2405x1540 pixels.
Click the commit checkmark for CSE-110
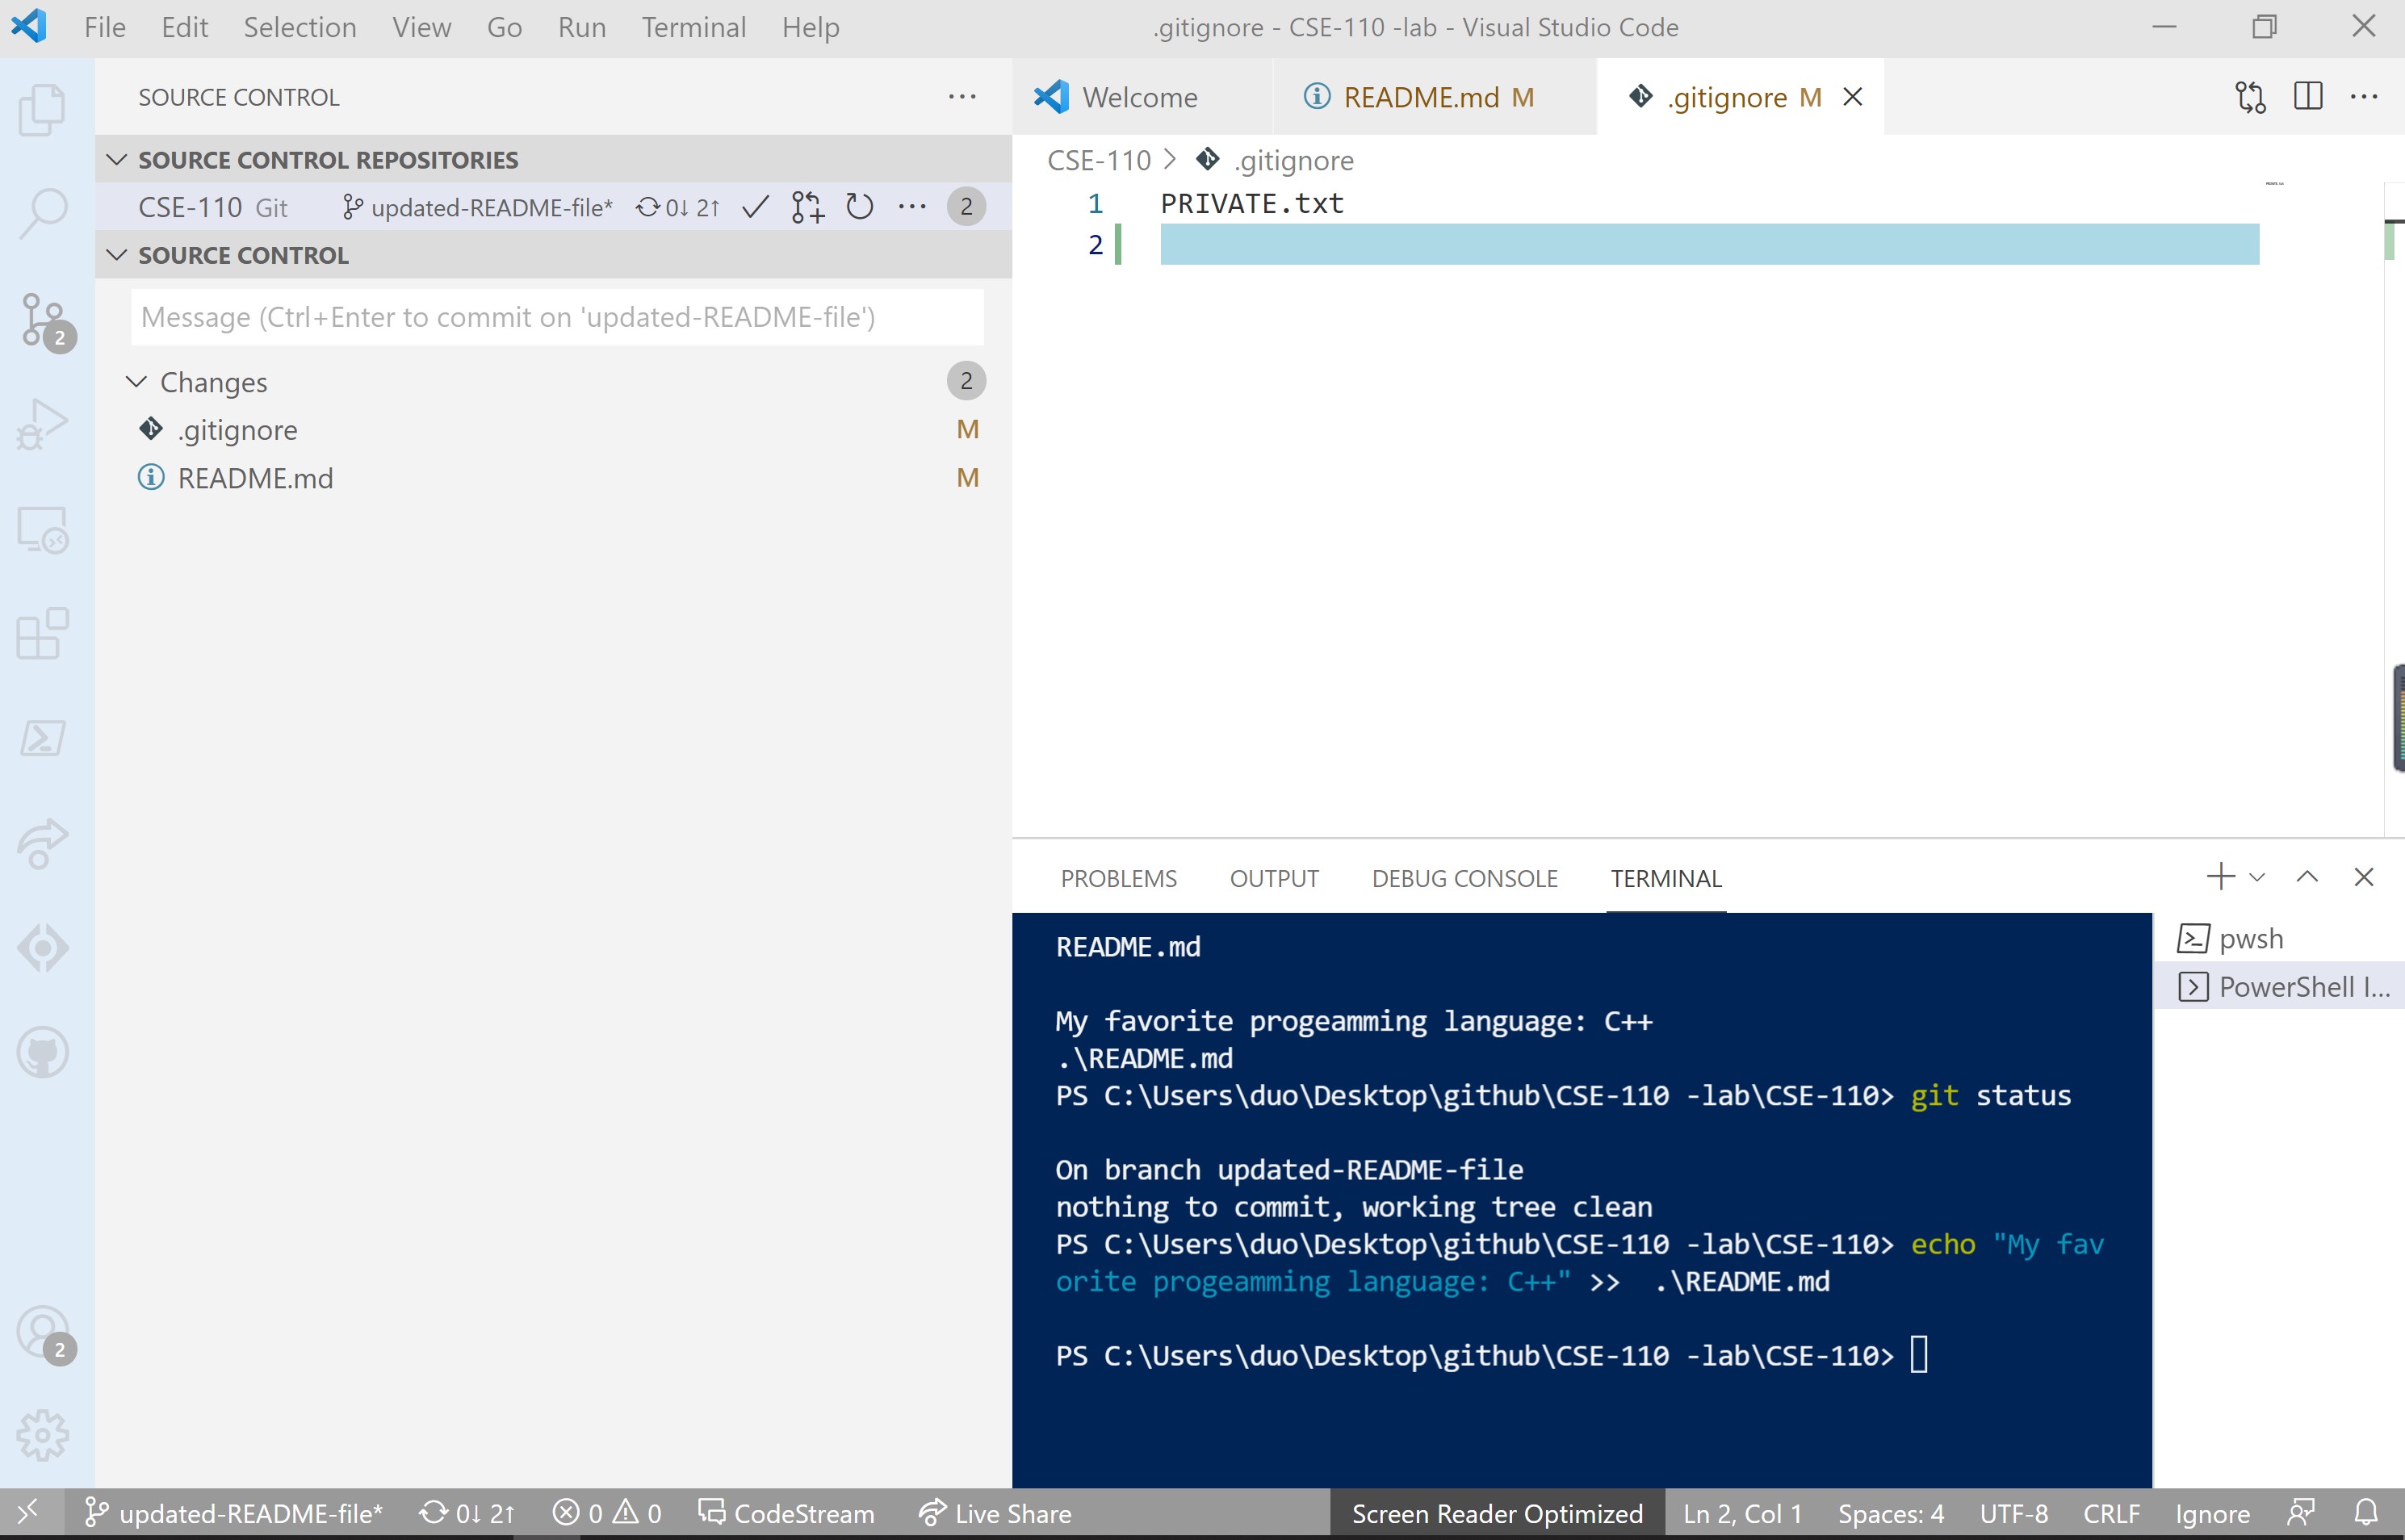(x=756, y=207)
